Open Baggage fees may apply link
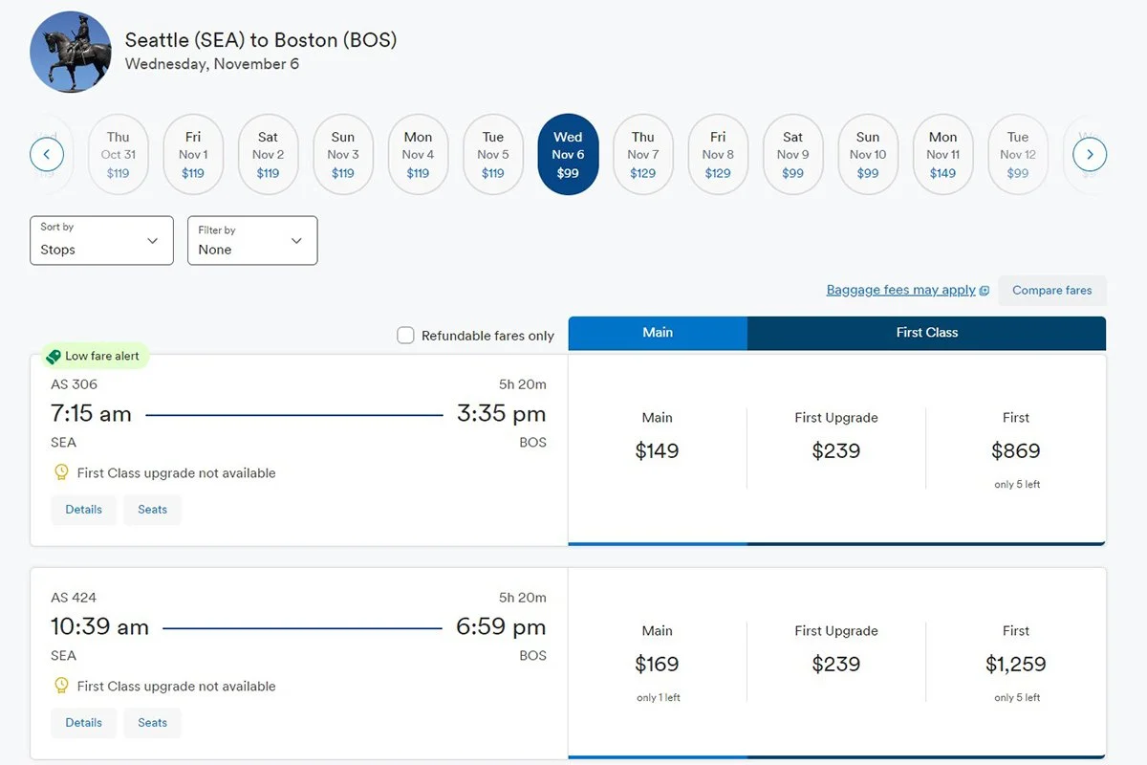Image resolution: width=1147 pixels, height=765 pixels. tap(900, 290)
